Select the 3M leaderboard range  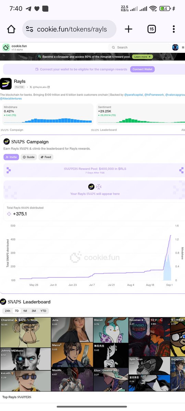tap(34, 311)
